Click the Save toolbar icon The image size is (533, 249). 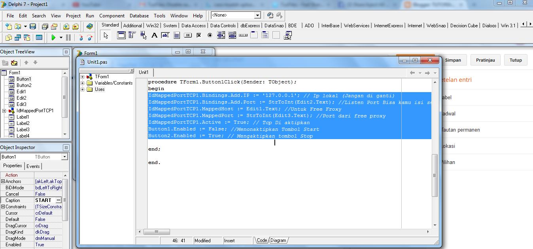coord(33,26)
